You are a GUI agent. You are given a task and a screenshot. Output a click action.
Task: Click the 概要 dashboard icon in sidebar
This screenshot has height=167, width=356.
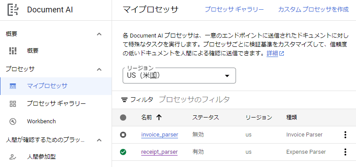13,51
